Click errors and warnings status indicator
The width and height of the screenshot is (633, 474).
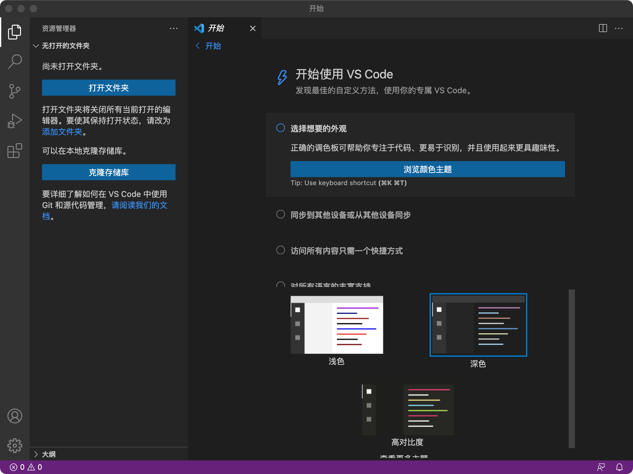click(x=26, y=467)
